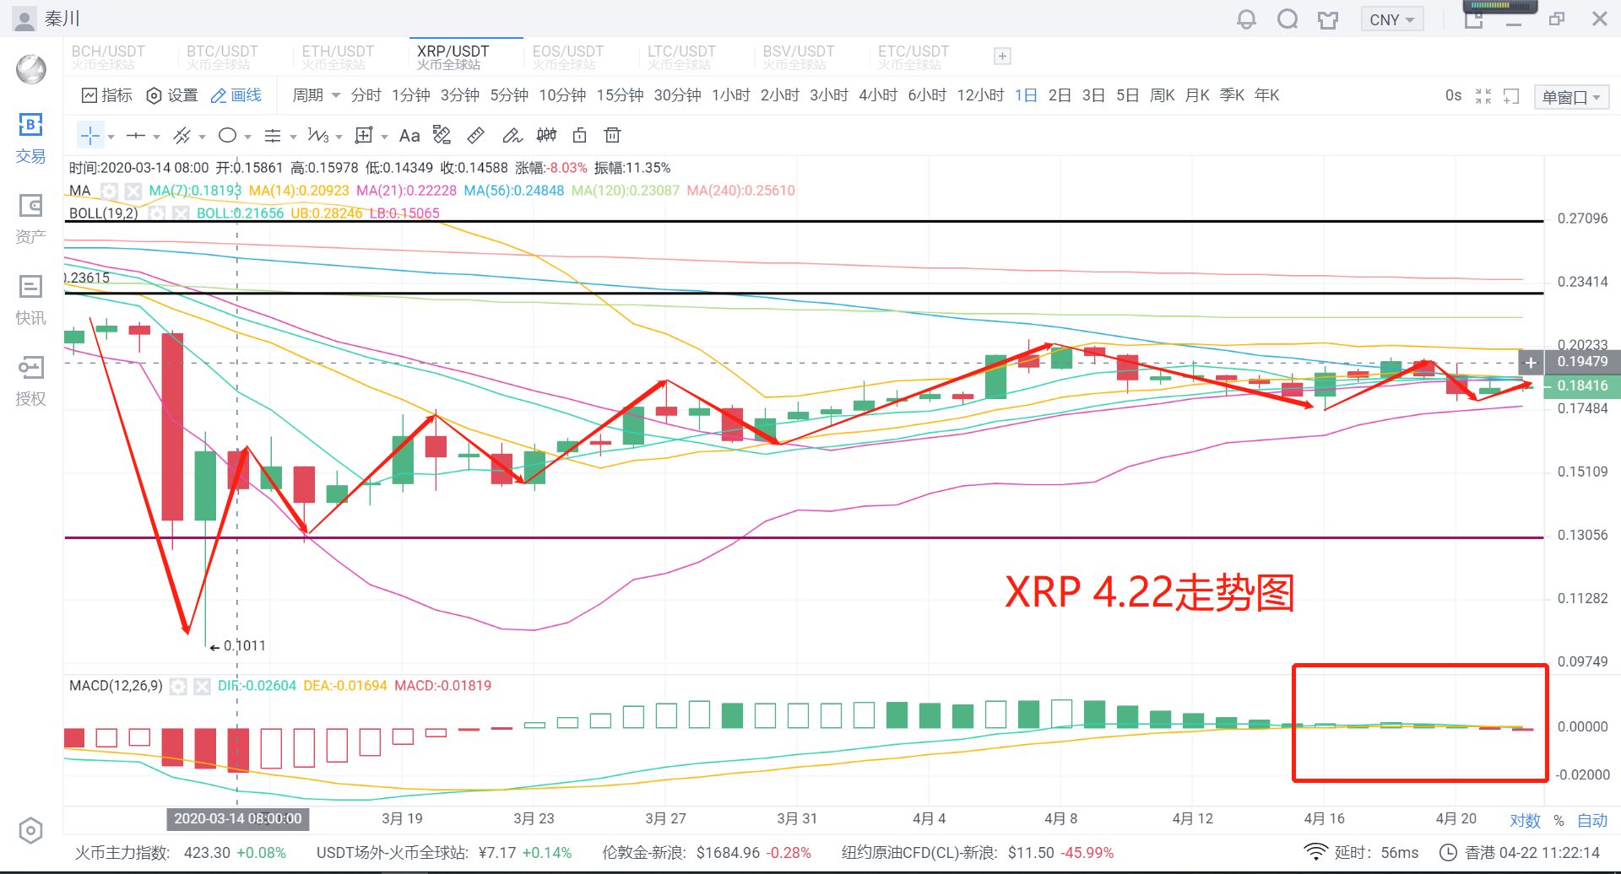Open the notifications bell
The width and height of the screenshot is (1621, 874).
[1246, 19]
